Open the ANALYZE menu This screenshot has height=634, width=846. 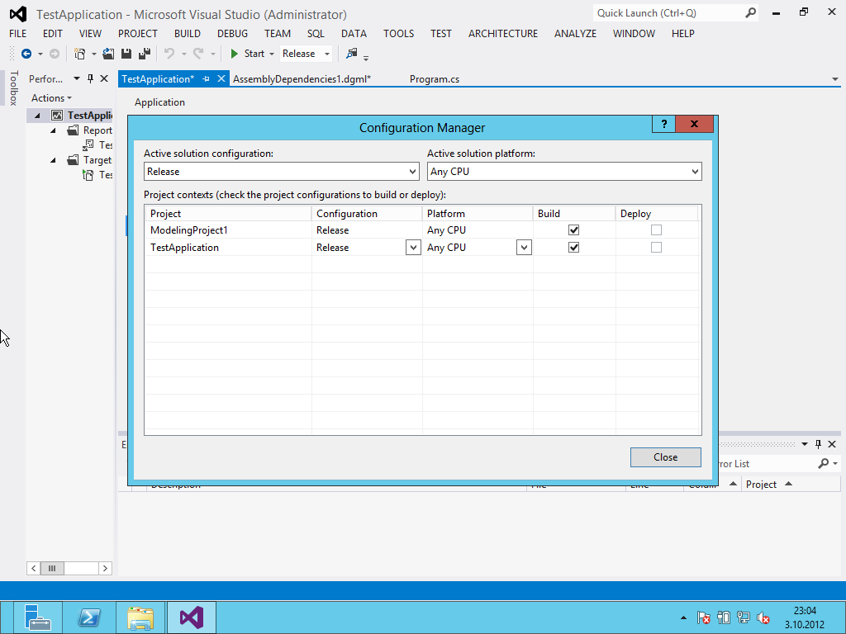[575, 33]
